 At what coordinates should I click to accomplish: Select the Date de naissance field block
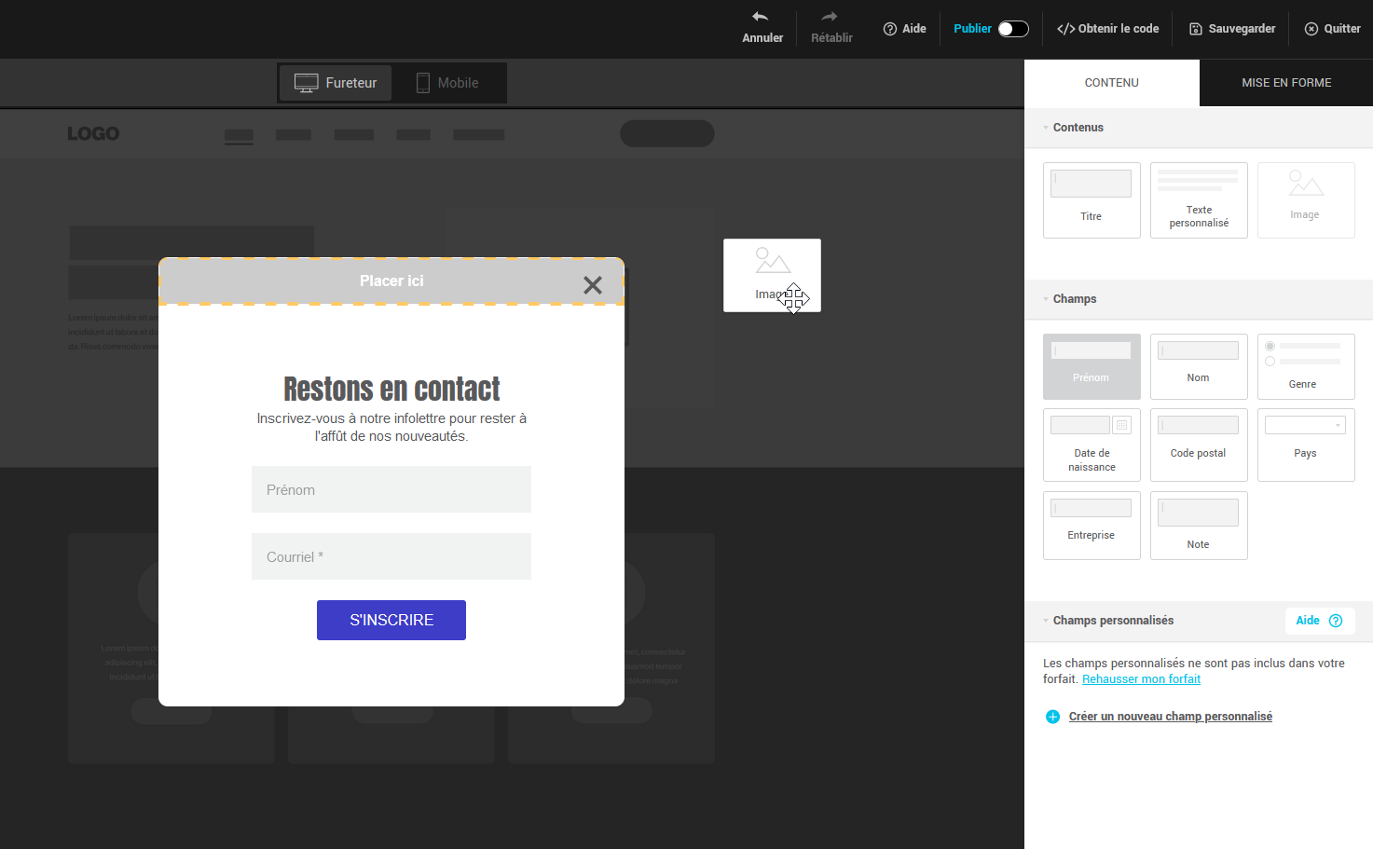tap(1092, 445)
